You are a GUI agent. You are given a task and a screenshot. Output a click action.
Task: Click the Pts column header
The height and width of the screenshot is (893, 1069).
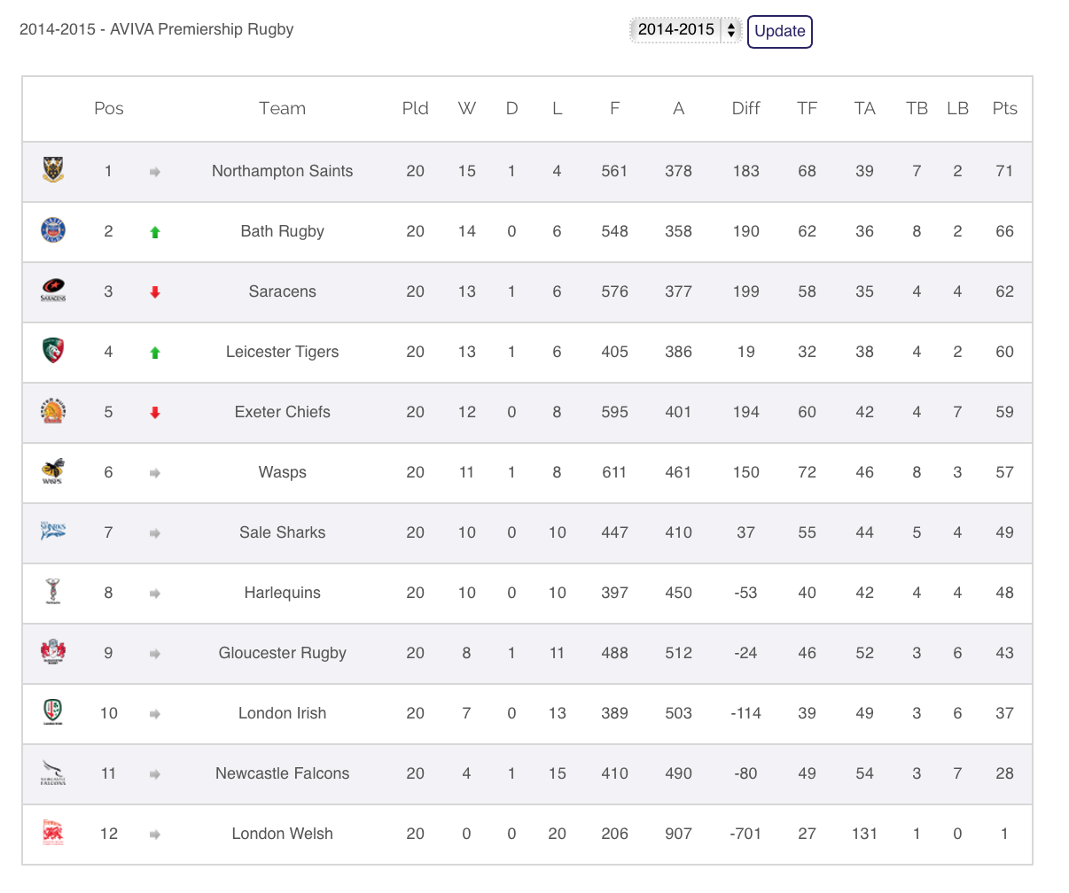1004,108
